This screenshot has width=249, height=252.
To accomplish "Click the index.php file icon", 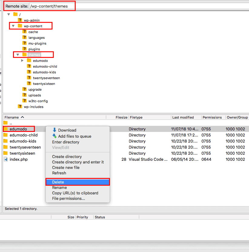I will pos(5,159).
